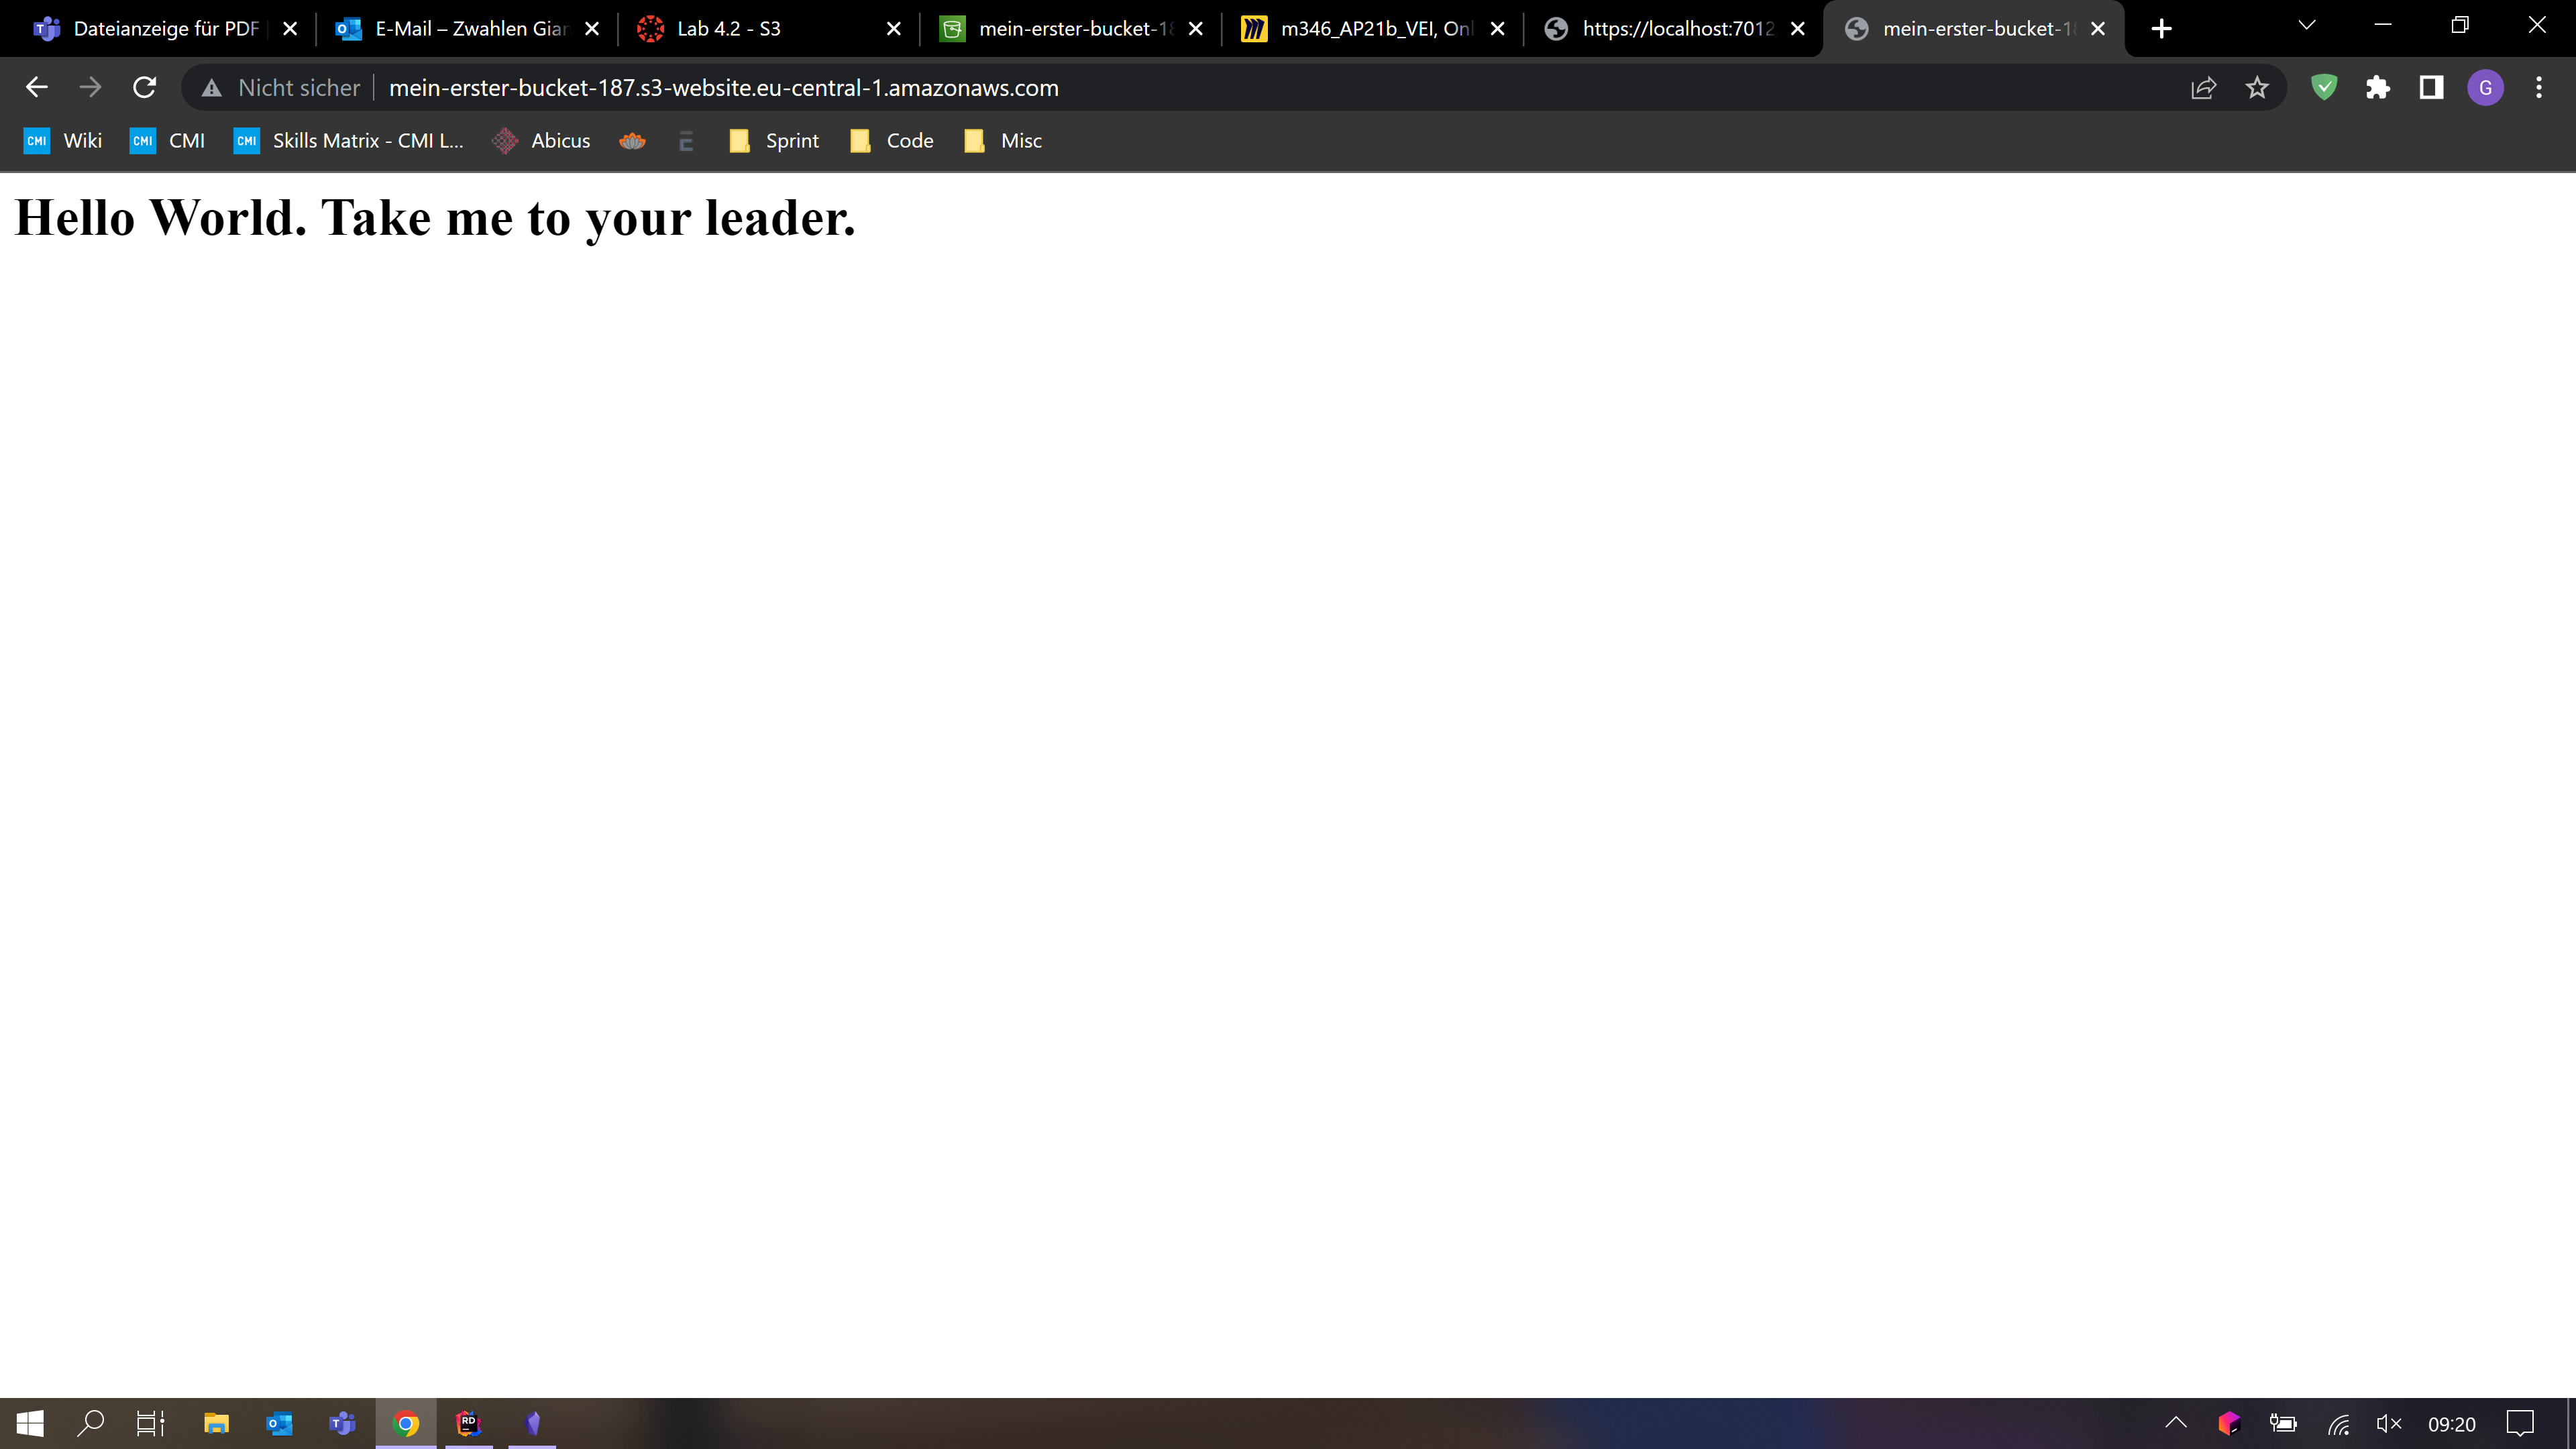
Task: Open the green shield extension
Action: 2324,88
